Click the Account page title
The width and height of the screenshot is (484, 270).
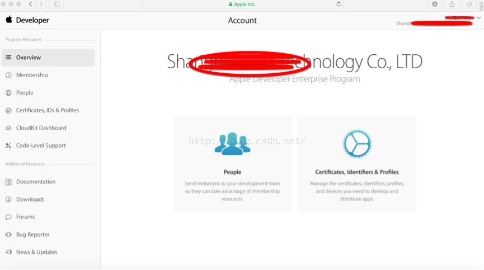pyautogui.click(x=242, y=20)
